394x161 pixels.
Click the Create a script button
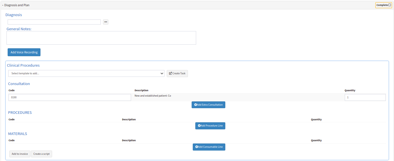tap(41, 154)
